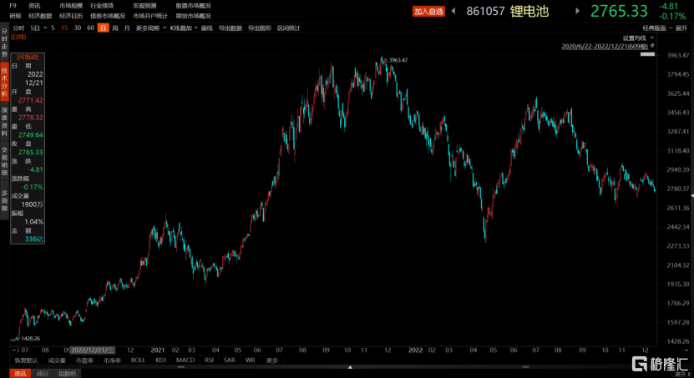Click the expand icon beside 展开

tap(671, 28)
